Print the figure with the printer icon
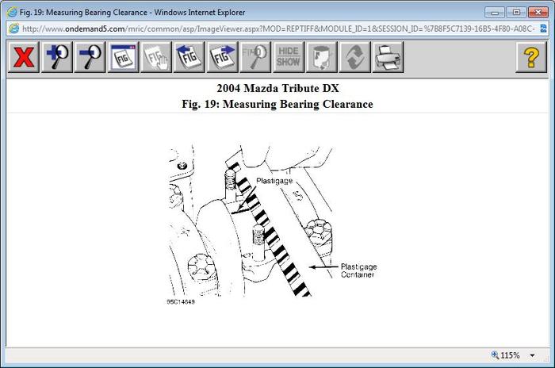The width and height of the screenshot is (555, 368). [388, 57]
